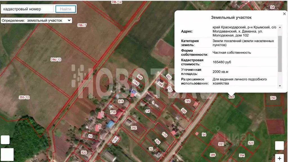Screen dimensions: 288x162
Task: Select parcel number 292 on map
Action: click(134, 128)
